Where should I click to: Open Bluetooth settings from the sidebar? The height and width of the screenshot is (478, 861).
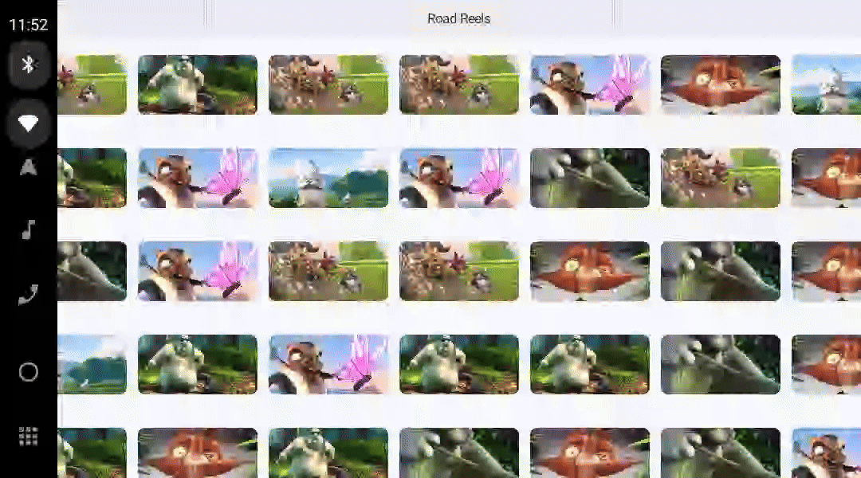pos(29,65)
